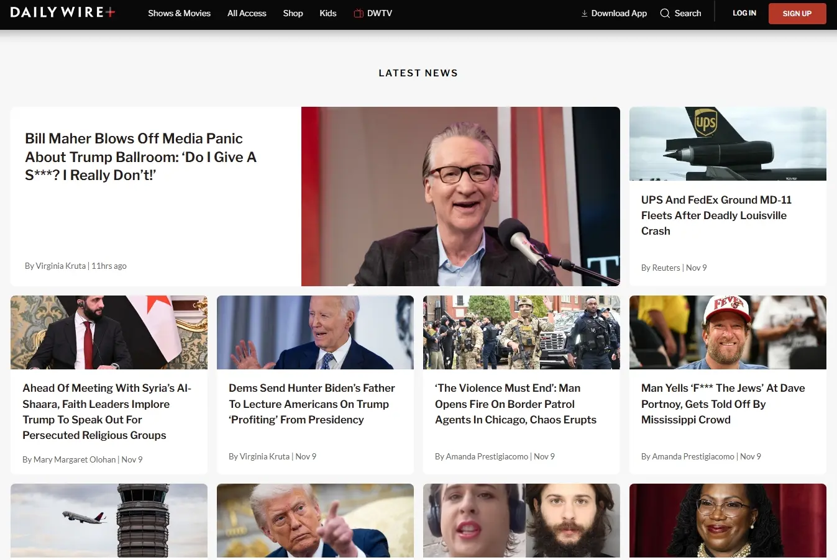The width and height of the screenshot is (837, 560).
Task: Click the Download App arrow icon
Action: 584,14
